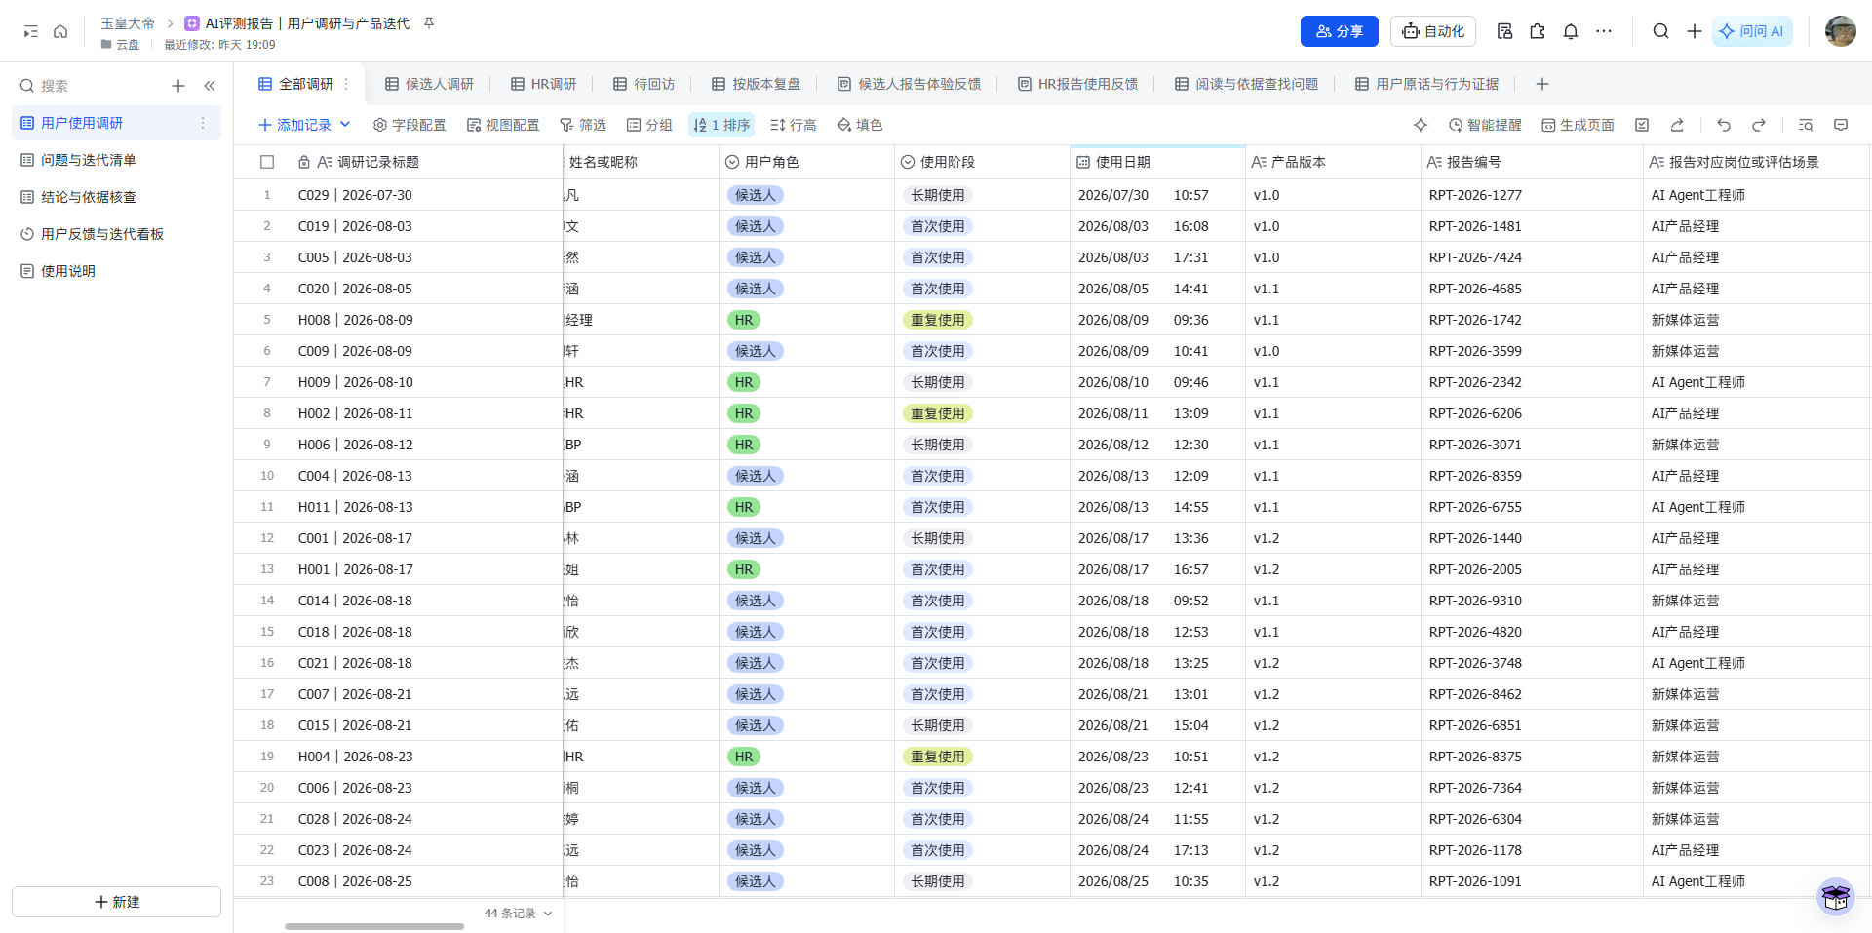
Task: Open the plugins puzzle icon
Action: click(x=1538, y=31)
